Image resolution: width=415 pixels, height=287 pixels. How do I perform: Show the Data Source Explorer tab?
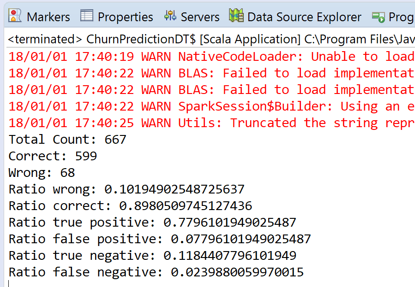304,17
